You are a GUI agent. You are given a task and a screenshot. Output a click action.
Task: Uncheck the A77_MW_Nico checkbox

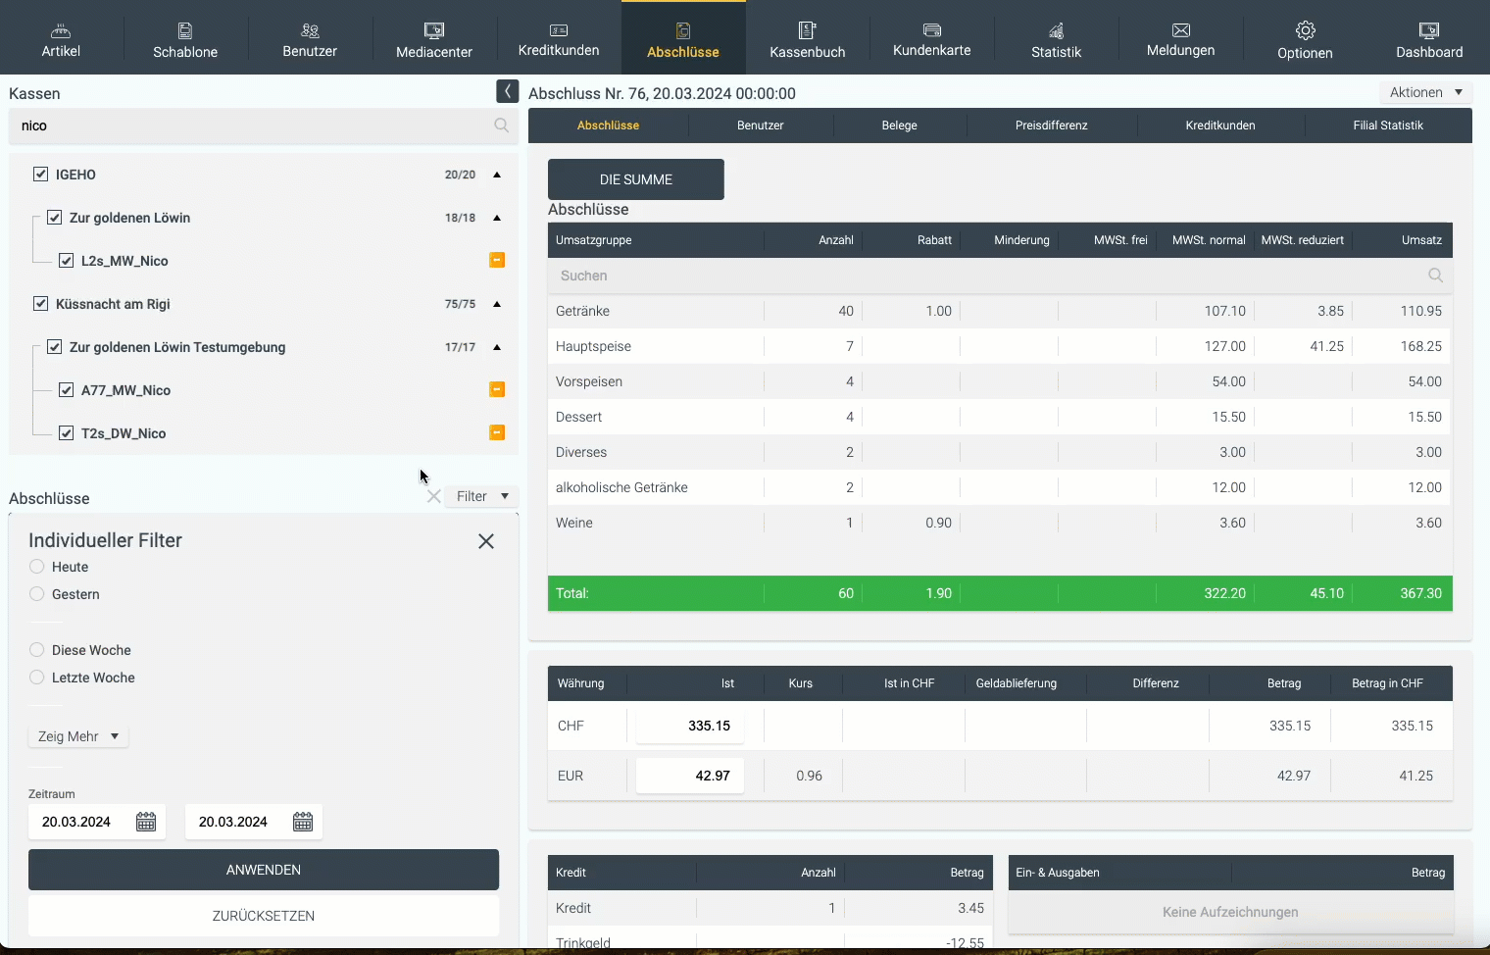[x=66, y=389]
